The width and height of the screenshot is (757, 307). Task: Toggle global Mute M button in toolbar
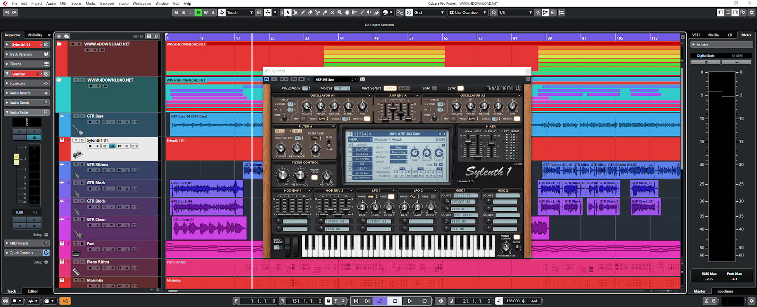(176, 12)
